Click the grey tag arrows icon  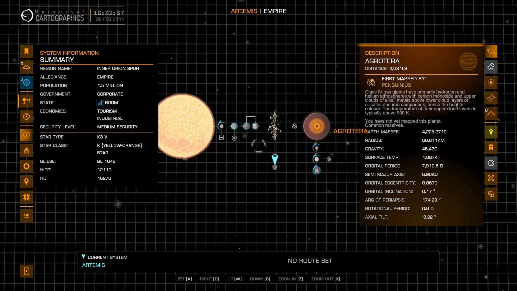pos(491,67)
